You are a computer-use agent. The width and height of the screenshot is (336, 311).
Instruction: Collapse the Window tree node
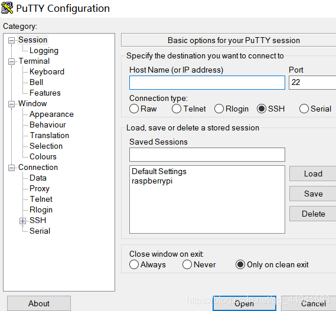tap(11, 104)
